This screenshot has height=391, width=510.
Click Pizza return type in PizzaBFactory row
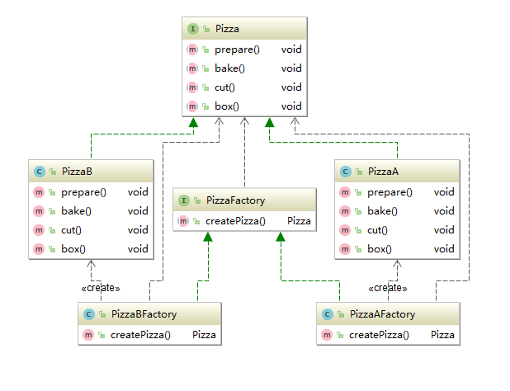(x=204, y=335)
